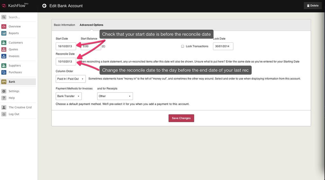Open the Purchases sidebar icon
Screen dimensions: 325x180
pyautogui.click(x=4, y=72)
